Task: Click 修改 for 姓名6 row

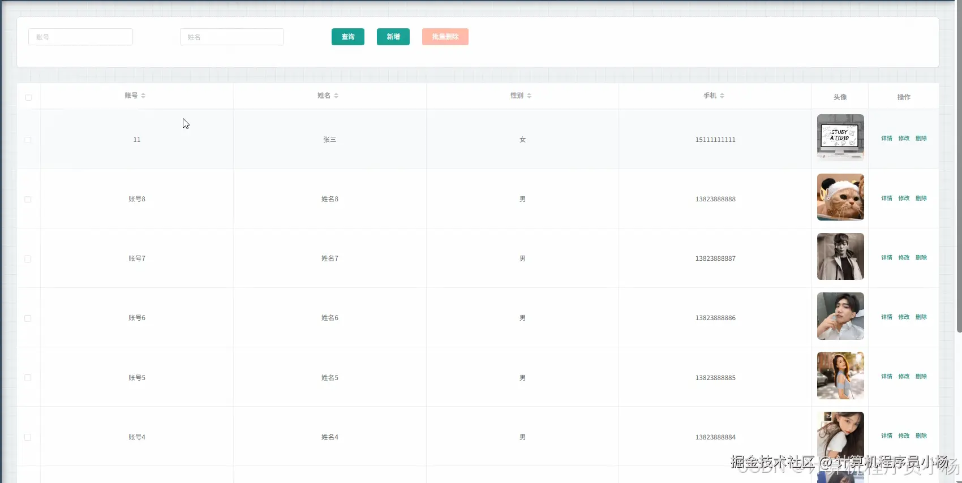Action: pos(904,317)
